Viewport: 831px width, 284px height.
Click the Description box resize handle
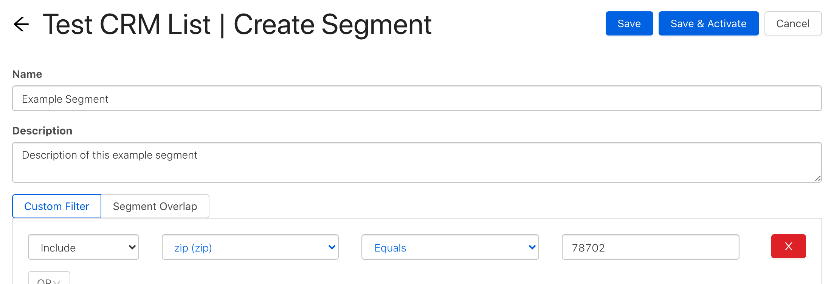point(818,179)
